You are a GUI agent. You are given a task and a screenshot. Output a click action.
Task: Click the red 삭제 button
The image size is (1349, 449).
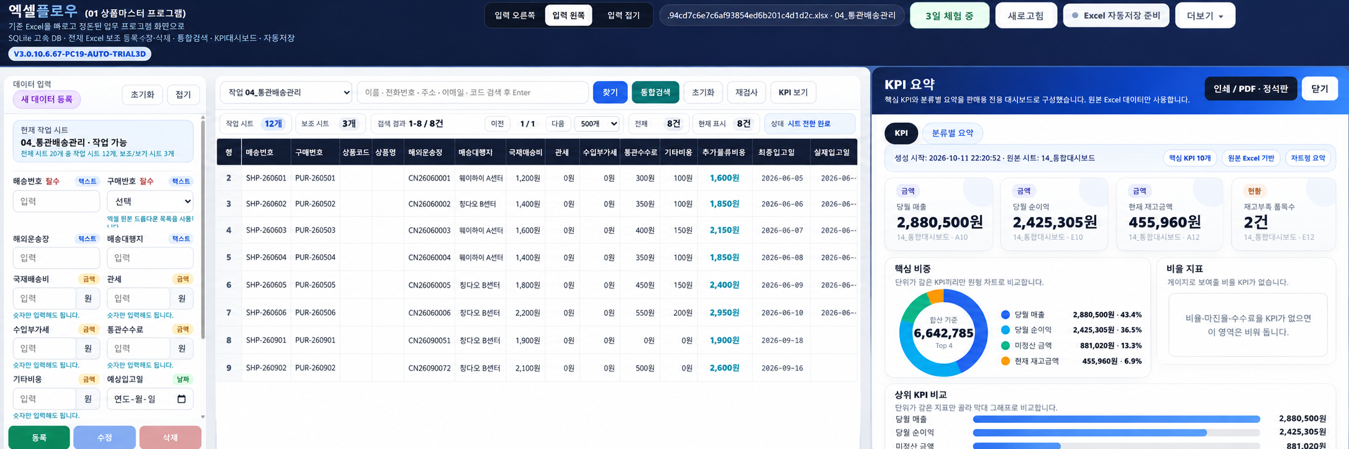[x=170, y=437]
